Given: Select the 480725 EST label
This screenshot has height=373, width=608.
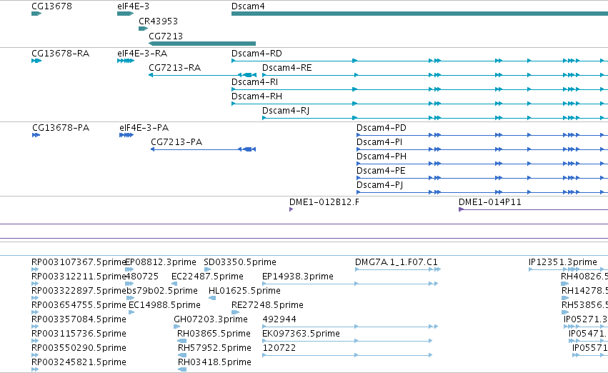Looking at the screenshot, I should (142, 277).
